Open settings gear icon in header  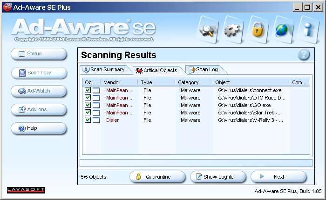(231, 29)
